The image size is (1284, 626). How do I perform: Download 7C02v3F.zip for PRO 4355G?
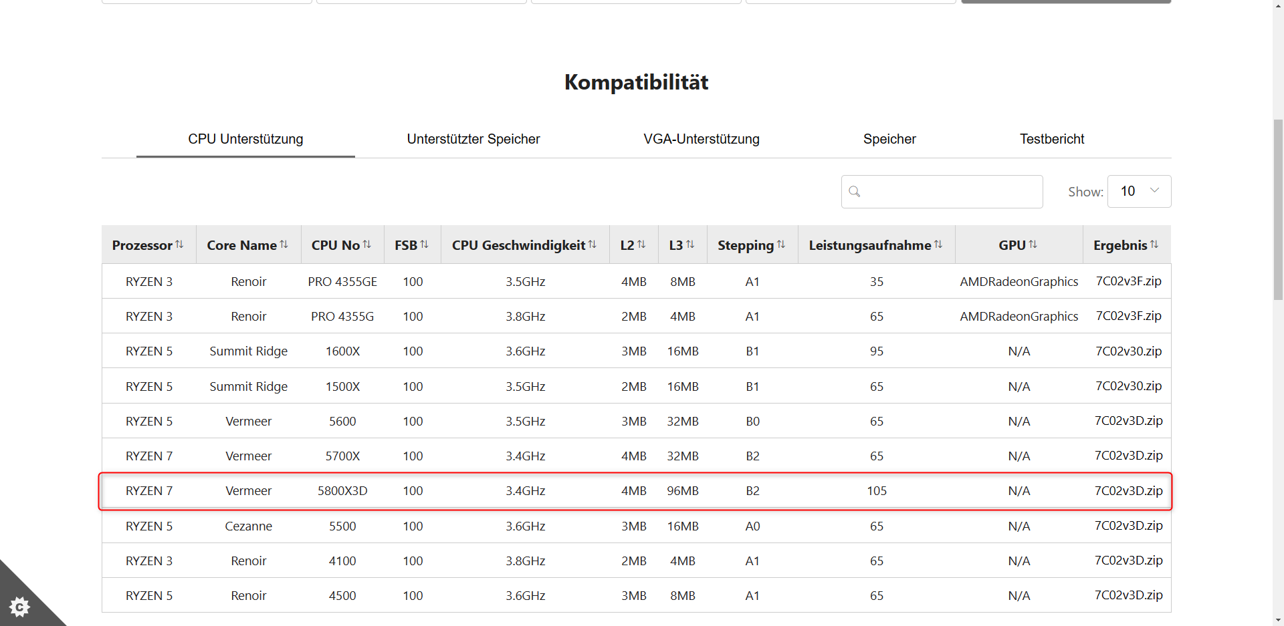point(1128,316)
